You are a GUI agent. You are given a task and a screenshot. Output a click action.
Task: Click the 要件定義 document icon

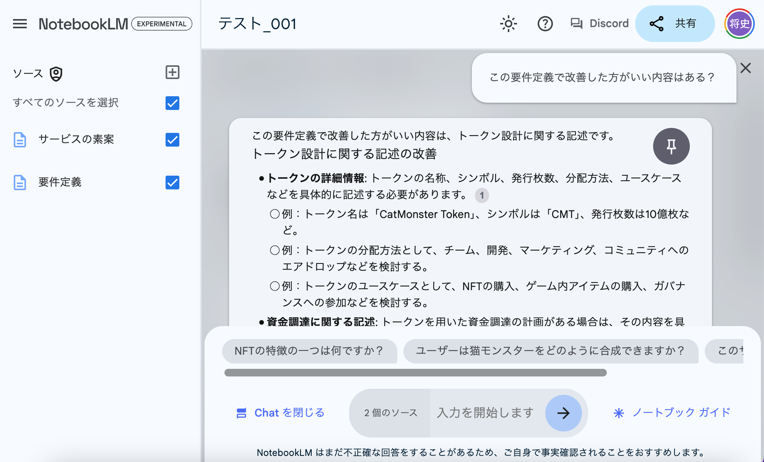point(20,183)
